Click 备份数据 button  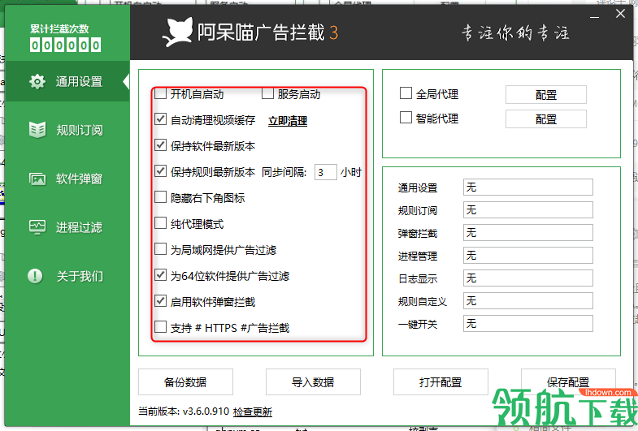click(x=185, y=381)
